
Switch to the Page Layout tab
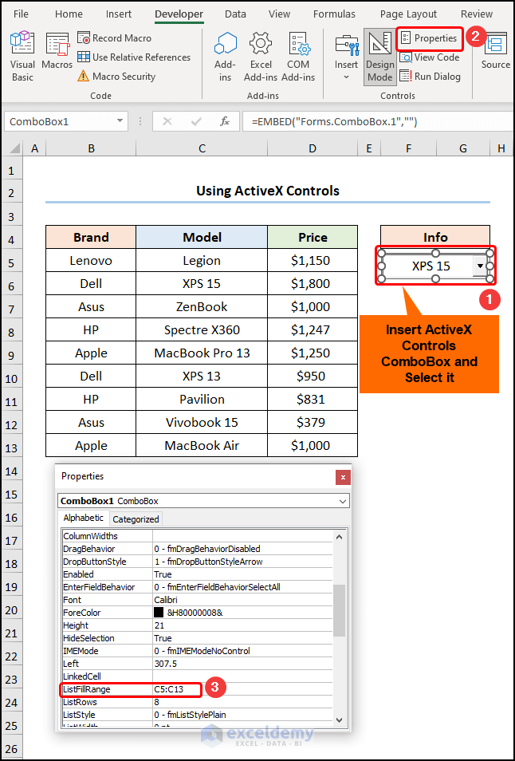pyautogui.click(x=408, y=14)
